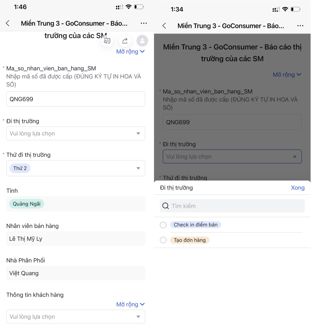Open the three-dot menu on left screen
The height and width of the screenshot is (327, 314).
pyautogui.click(x=144, y=23)
